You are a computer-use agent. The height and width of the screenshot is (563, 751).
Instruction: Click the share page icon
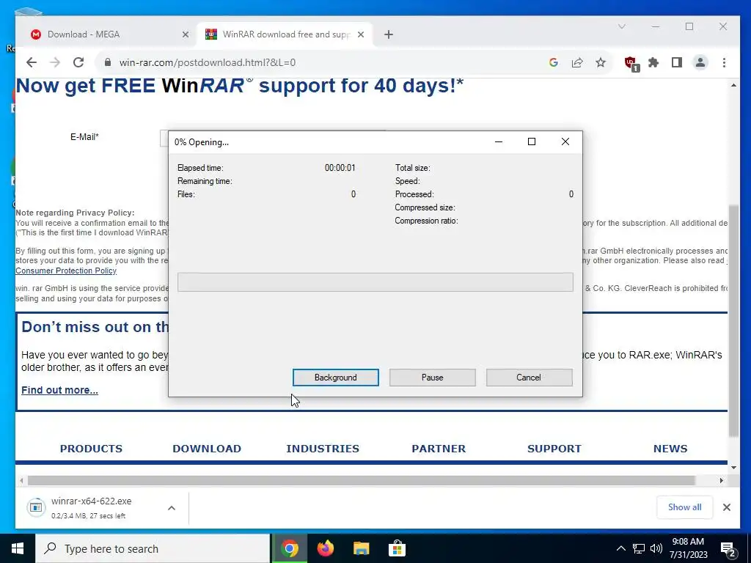click(577, 62)
